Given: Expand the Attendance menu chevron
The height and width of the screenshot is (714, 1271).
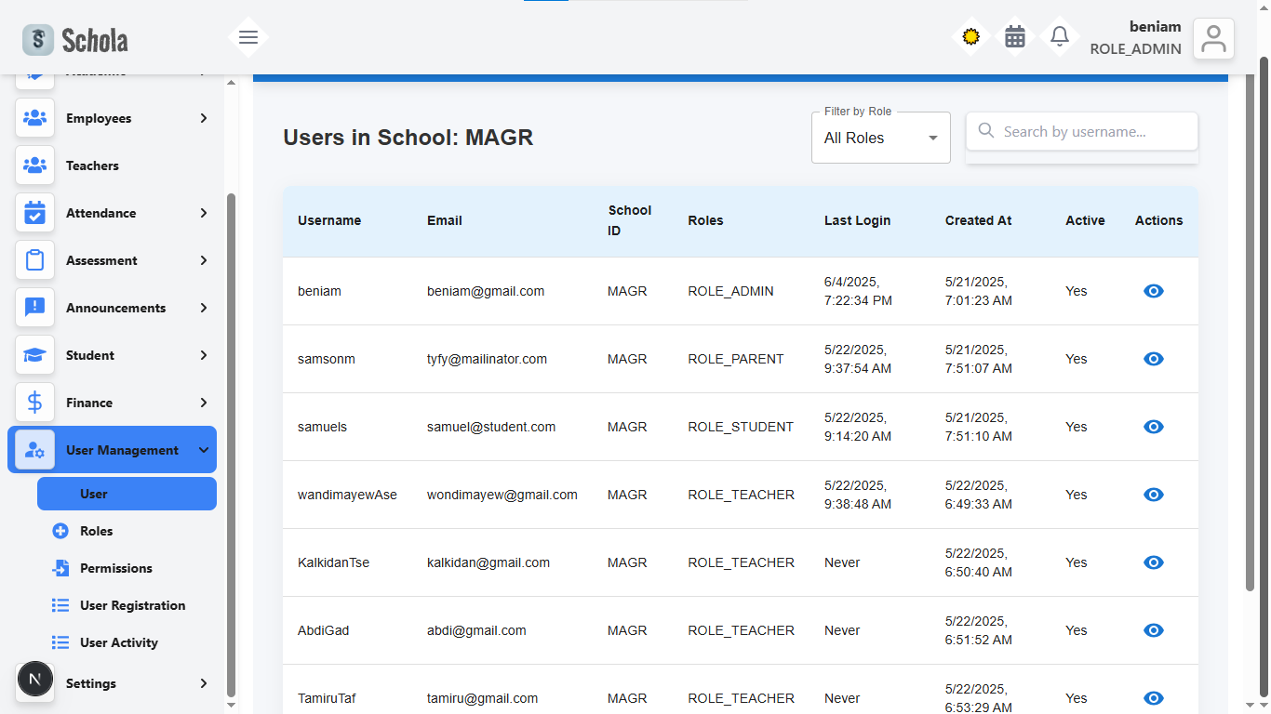Looking at the screenshot, I should (203, 213).
